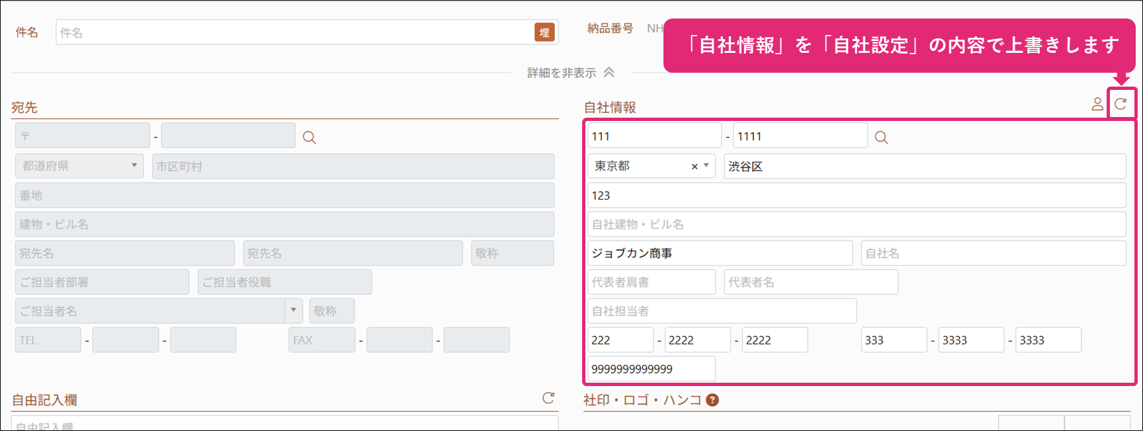Click the 代表者肩書 input field
1143x431 pixels.
click(x=652, y=282)
